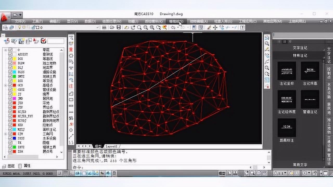
Task: Select the 管道注记 annotation tool
Action: [310, 100]
